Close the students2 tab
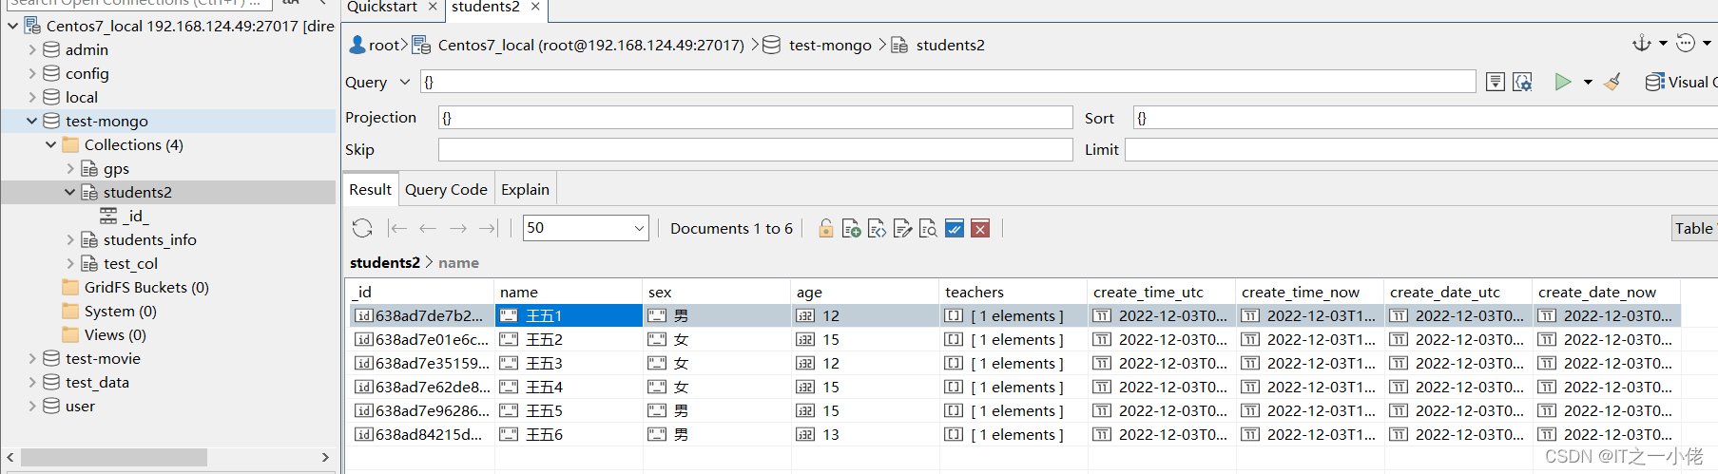Screen dimensions: 1718x474 (x=535, y=7)
